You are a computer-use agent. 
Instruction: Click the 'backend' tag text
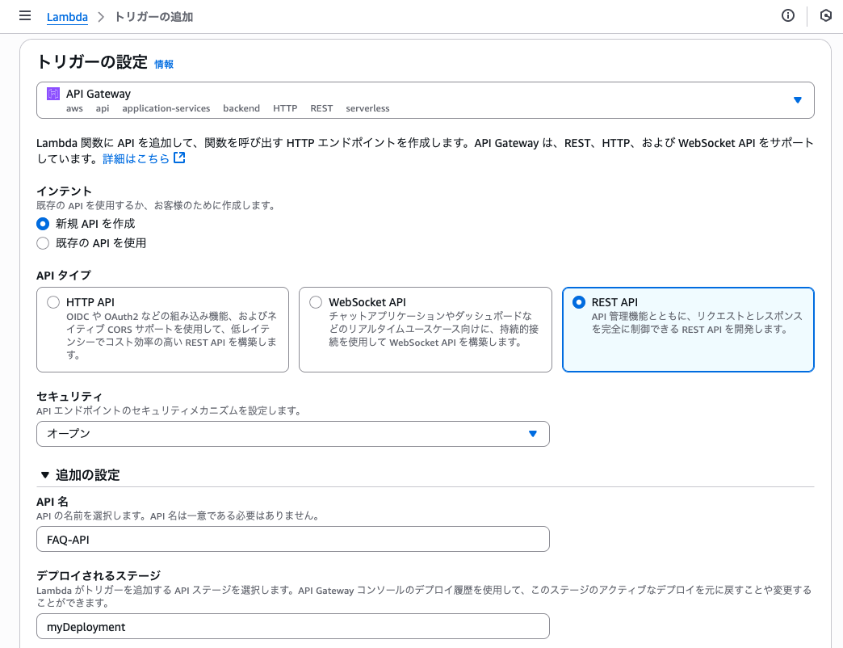(241, 108)
